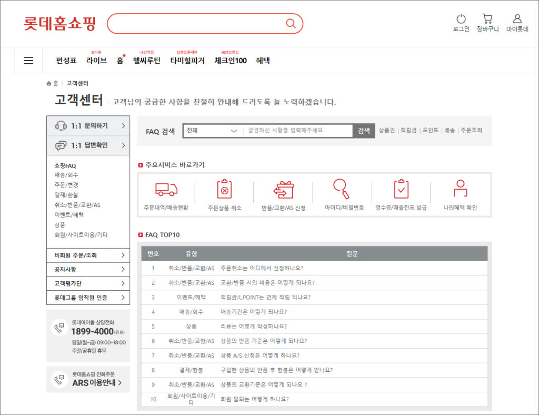Open FAQ '상품의 반품 기준은 어떻게 되나요?'
539x415 pixels.
tap(264, 341)
